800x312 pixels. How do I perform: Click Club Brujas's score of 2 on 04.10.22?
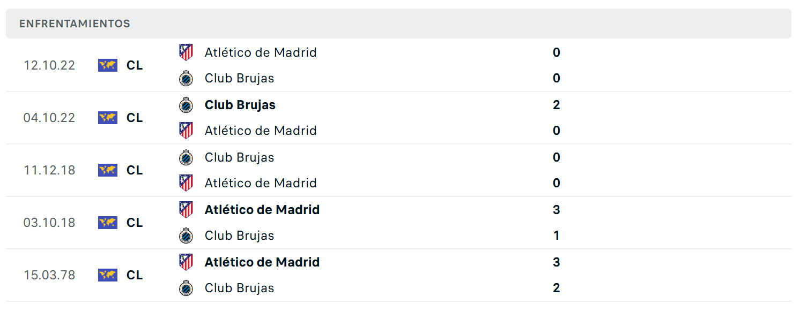pos(557,105)
